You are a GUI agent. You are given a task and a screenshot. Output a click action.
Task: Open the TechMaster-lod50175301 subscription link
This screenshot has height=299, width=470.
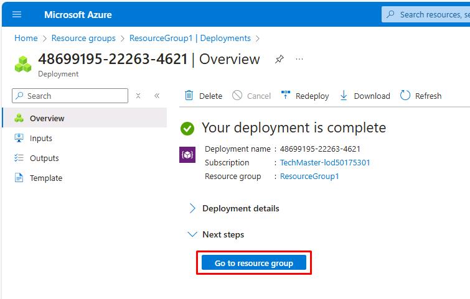(325, 162)
